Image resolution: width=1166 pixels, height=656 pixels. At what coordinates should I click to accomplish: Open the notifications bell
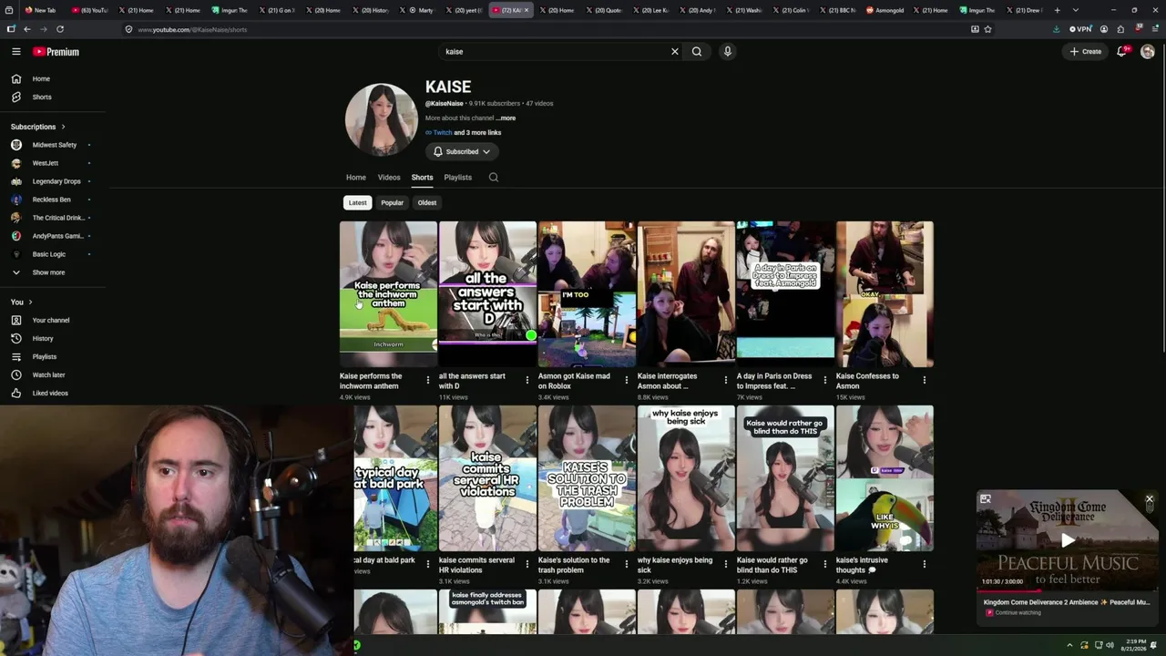click(1122, 52)
